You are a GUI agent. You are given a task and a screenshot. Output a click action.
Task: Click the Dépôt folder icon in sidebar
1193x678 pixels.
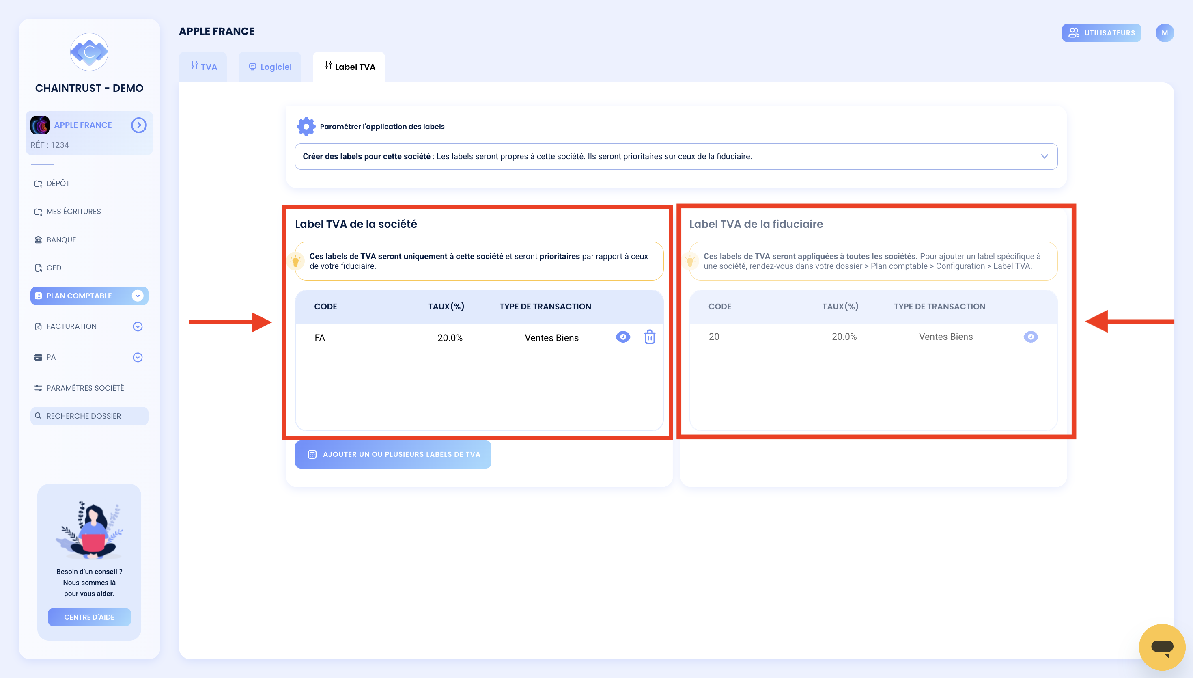(x=38, y=184)
